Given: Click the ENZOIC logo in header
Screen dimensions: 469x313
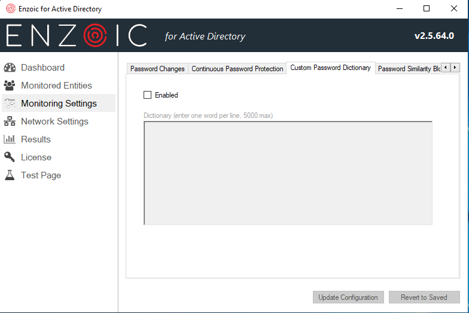Looking at the screenshot, I should coord(77,36).
